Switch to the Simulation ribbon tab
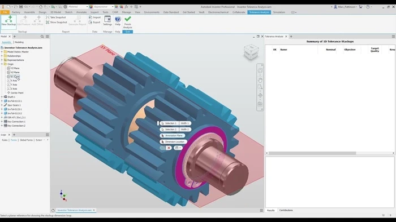The height and width of the screenshot is (222, 396). tap(279, 12)
